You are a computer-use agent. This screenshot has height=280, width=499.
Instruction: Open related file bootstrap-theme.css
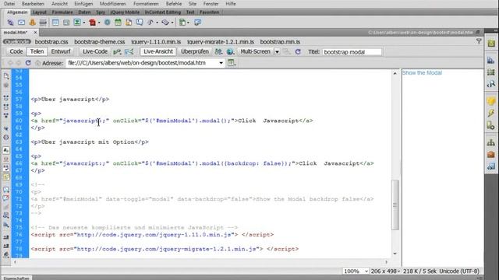(100, 42)
